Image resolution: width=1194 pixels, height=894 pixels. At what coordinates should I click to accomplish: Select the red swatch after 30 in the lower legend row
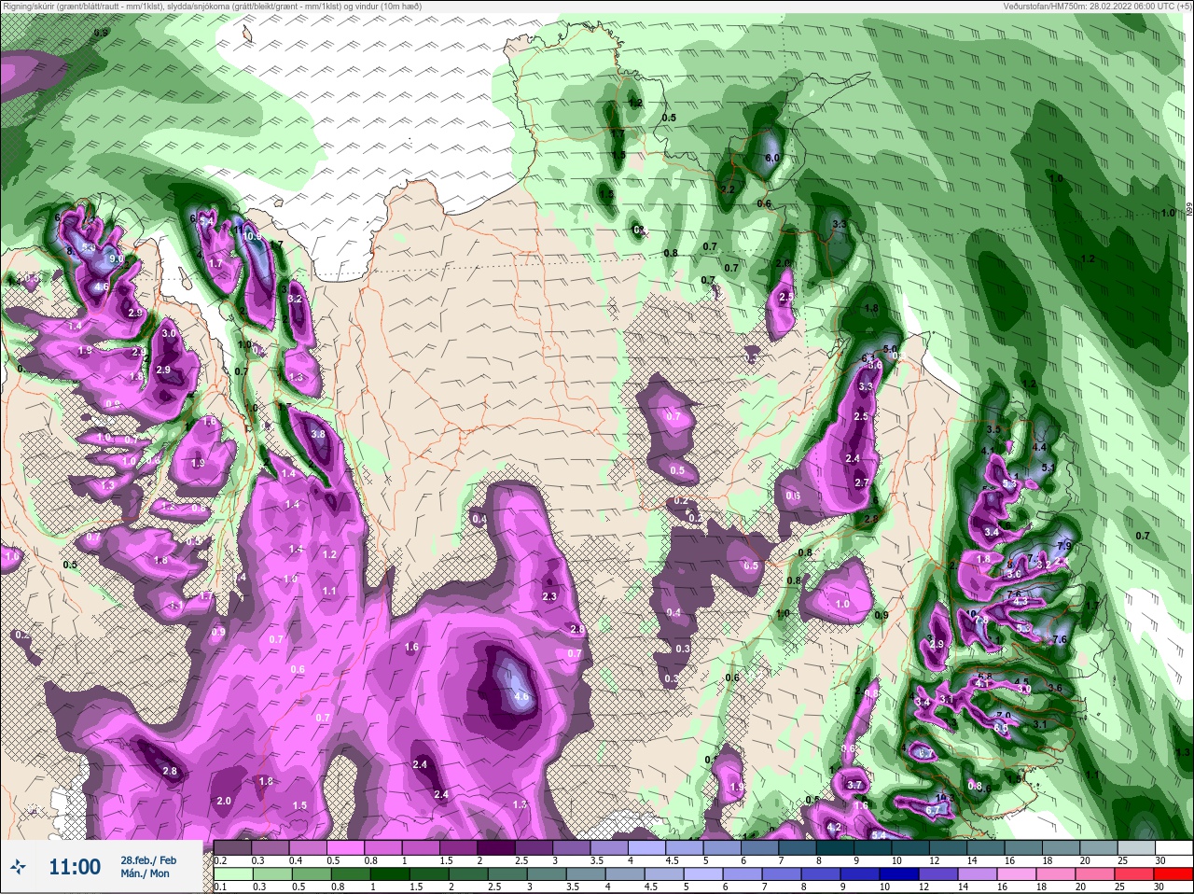point(1173,873)
